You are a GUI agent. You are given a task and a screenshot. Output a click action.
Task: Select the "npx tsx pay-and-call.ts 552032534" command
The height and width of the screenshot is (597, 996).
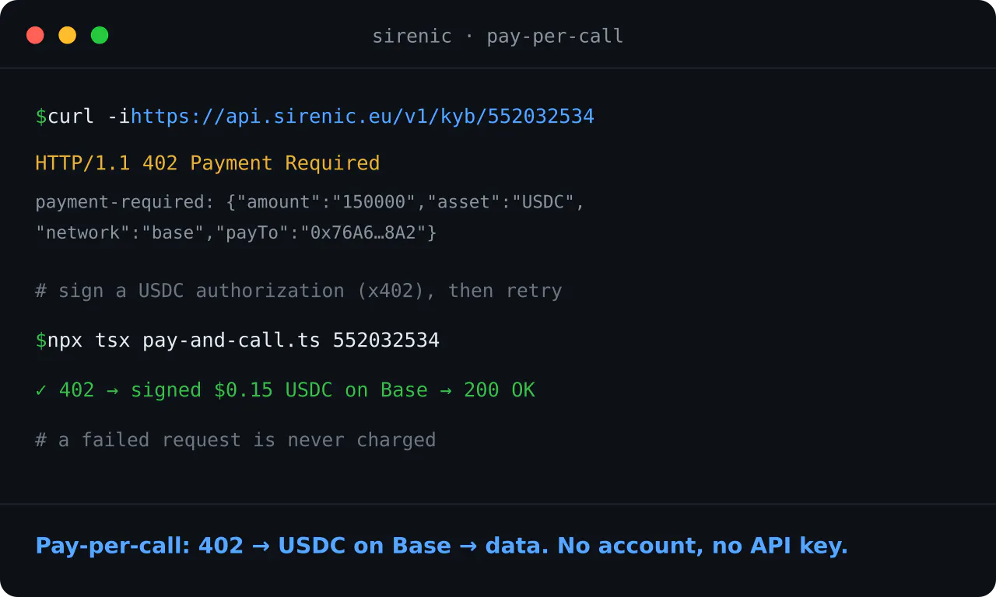coord(244,340)
